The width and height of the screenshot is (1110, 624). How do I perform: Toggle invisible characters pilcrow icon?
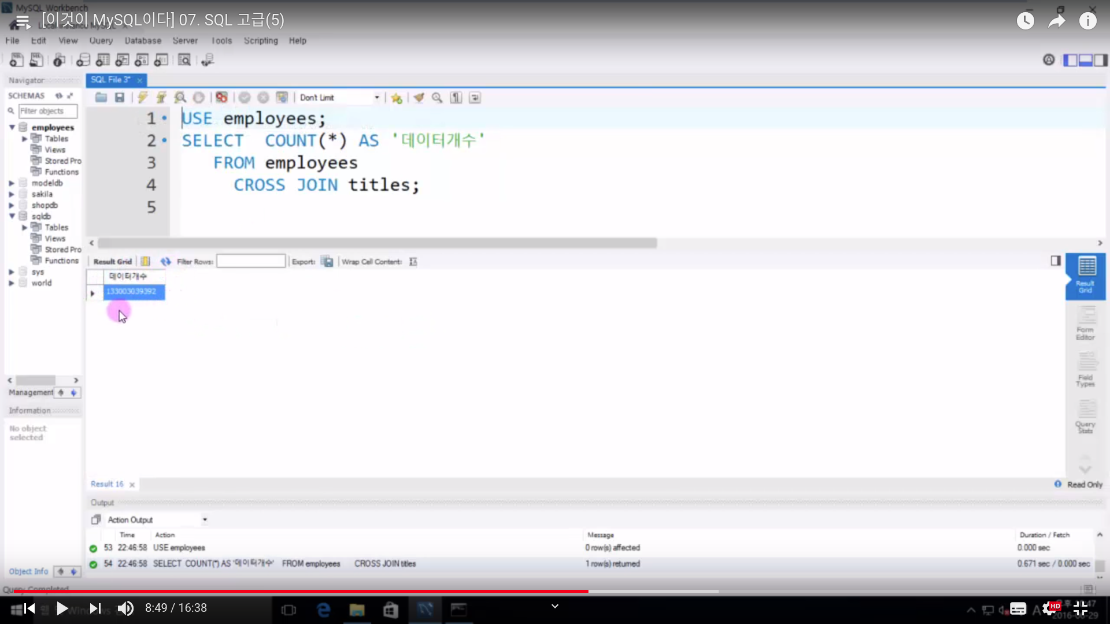click(x=456, y=98)
